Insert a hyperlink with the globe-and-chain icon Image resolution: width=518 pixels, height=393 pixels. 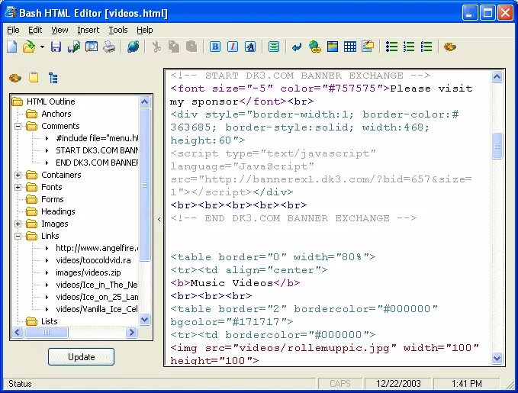pos(315,47)
